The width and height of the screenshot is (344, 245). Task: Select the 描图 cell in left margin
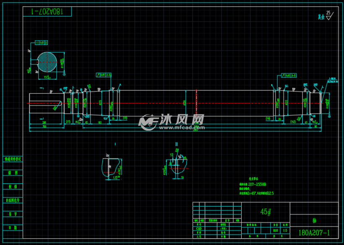pyautogui.click(x=13, y=173)
